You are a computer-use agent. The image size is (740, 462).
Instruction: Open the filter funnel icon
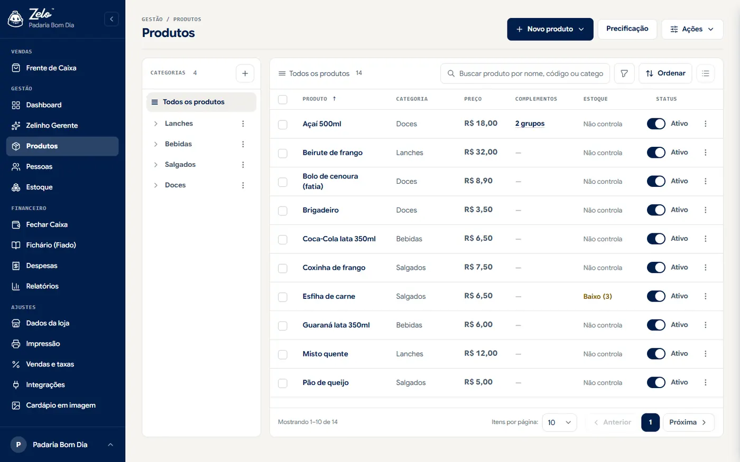(x=624, y=73)
